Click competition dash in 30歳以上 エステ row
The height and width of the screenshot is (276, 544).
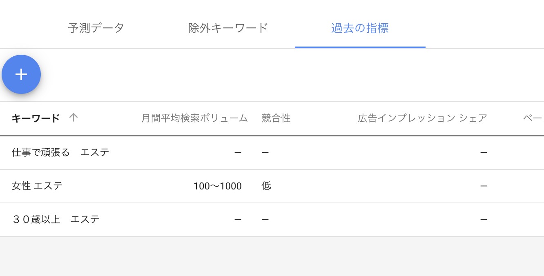point(265,220)
